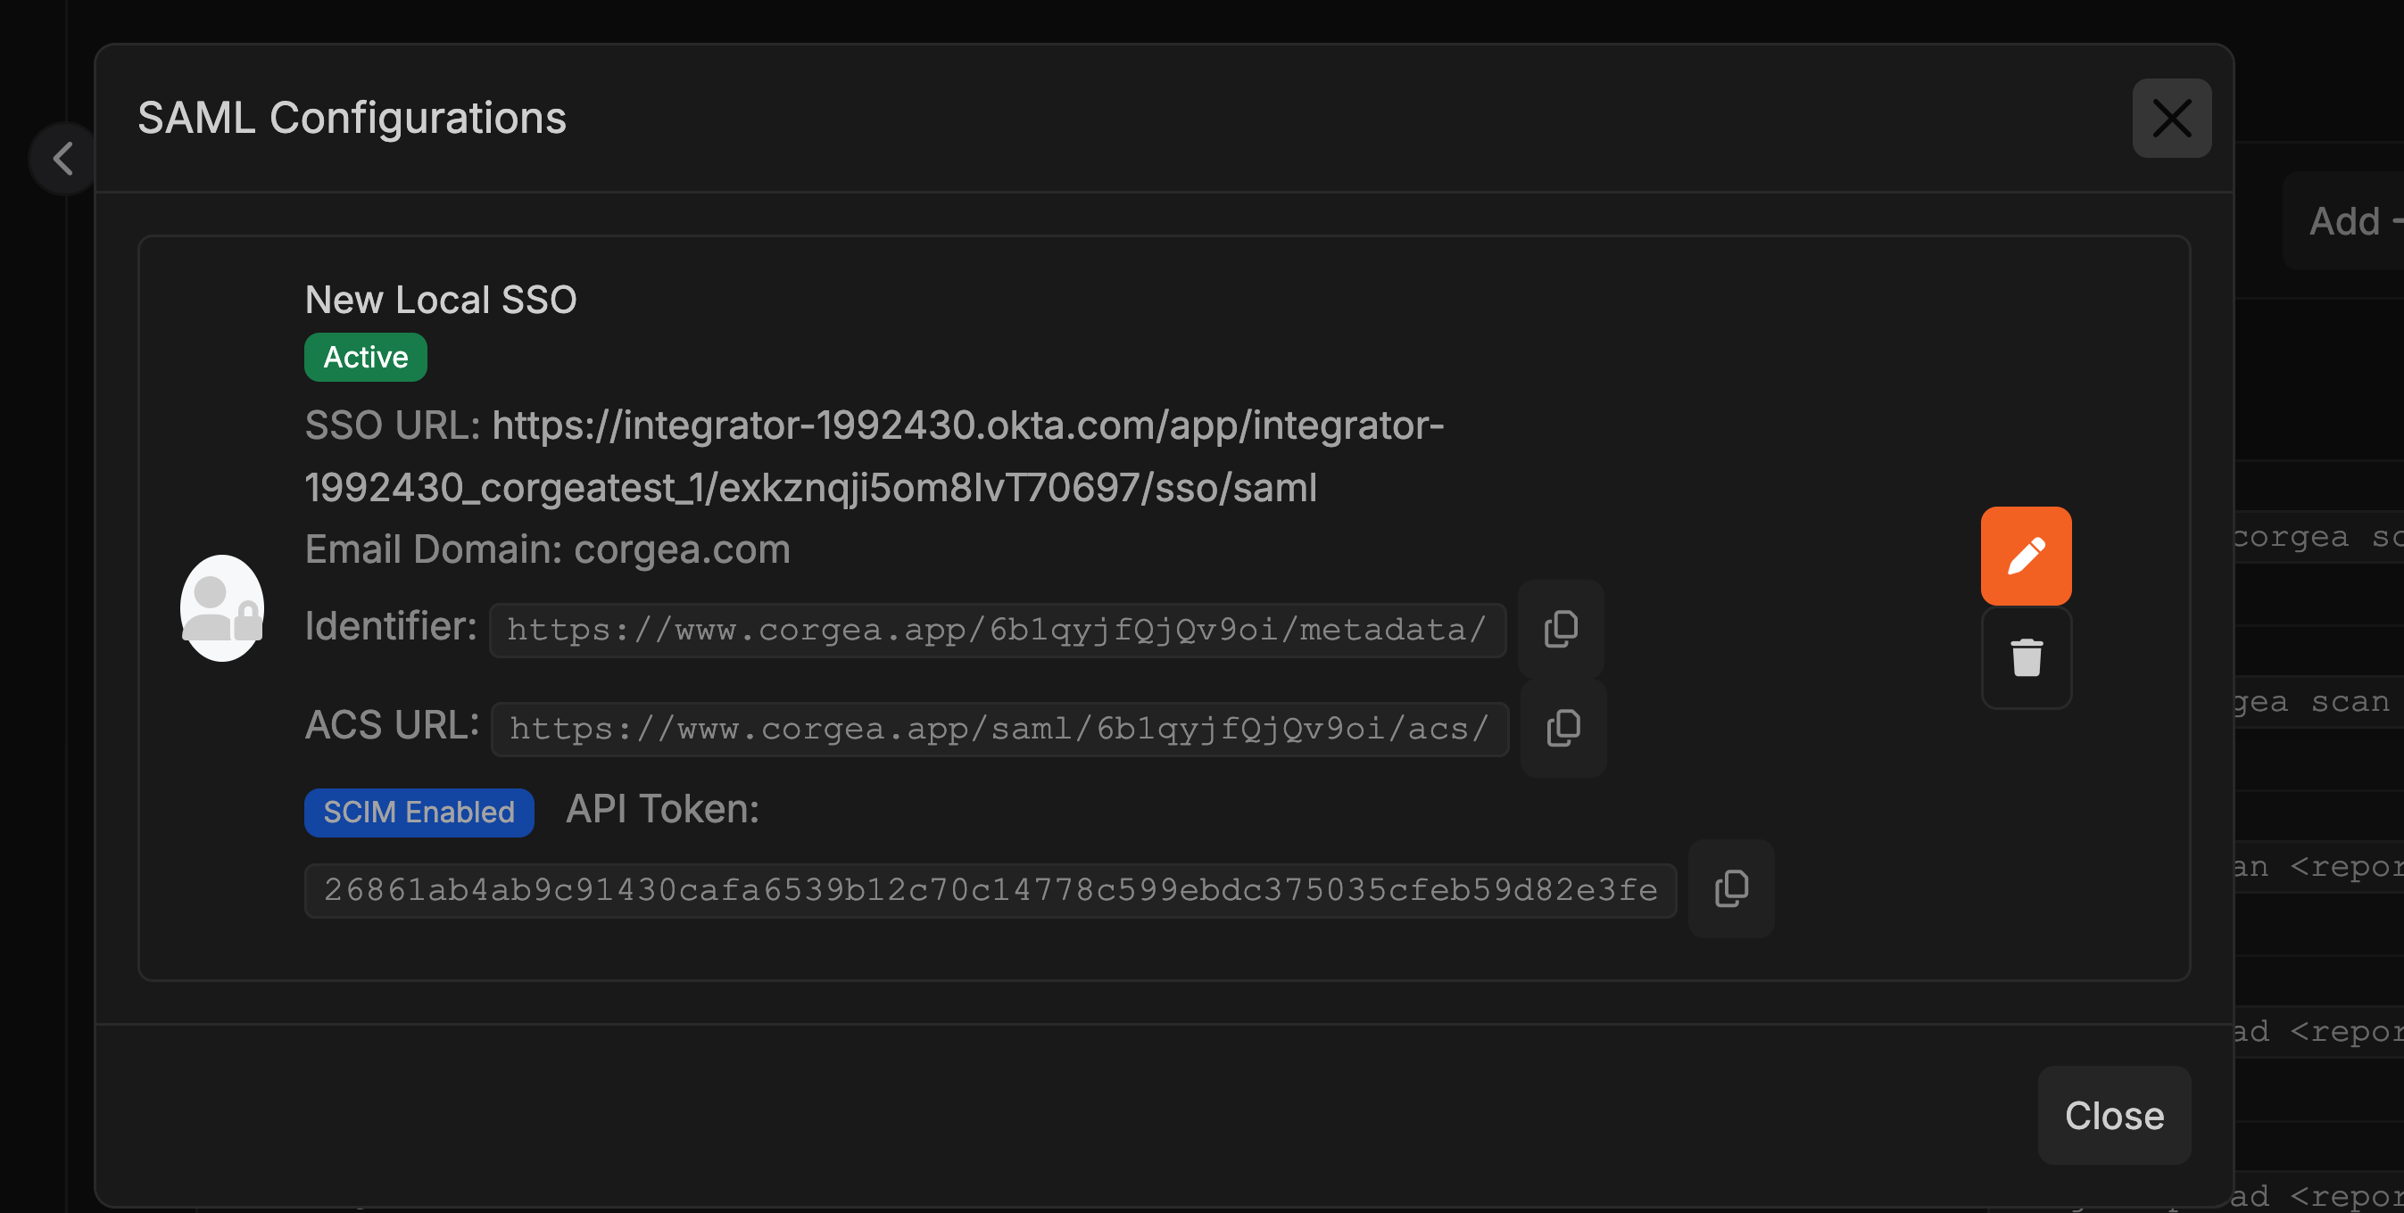Dismiss the dialog with the X icon
This screenshot has width=2404, height=1213.
coord(2172,118)
